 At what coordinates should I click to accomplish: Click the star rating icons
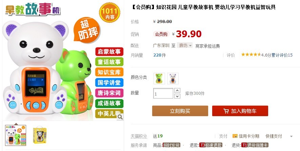[x=251, y=55]
